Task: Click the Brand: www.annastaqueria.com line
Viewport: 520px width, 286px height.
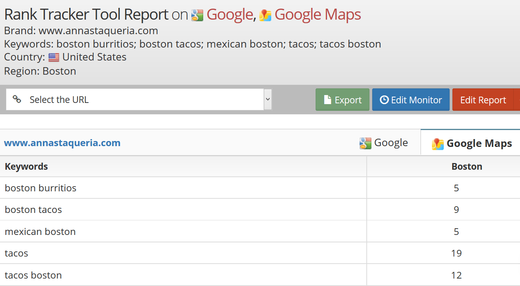Action: [81, 30]
